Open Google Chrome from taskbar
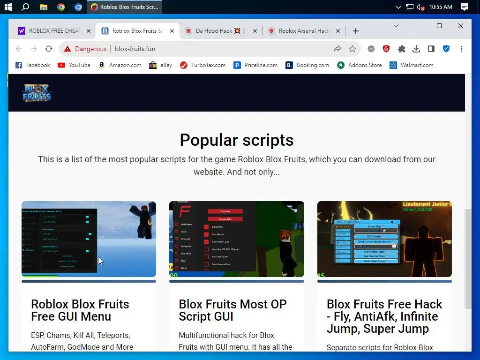The height and width of the screenshot is (360, 480). pos(61,7)
